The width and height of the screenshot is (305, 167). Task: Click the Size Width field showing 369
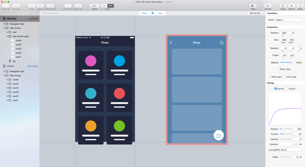[283, 40]
